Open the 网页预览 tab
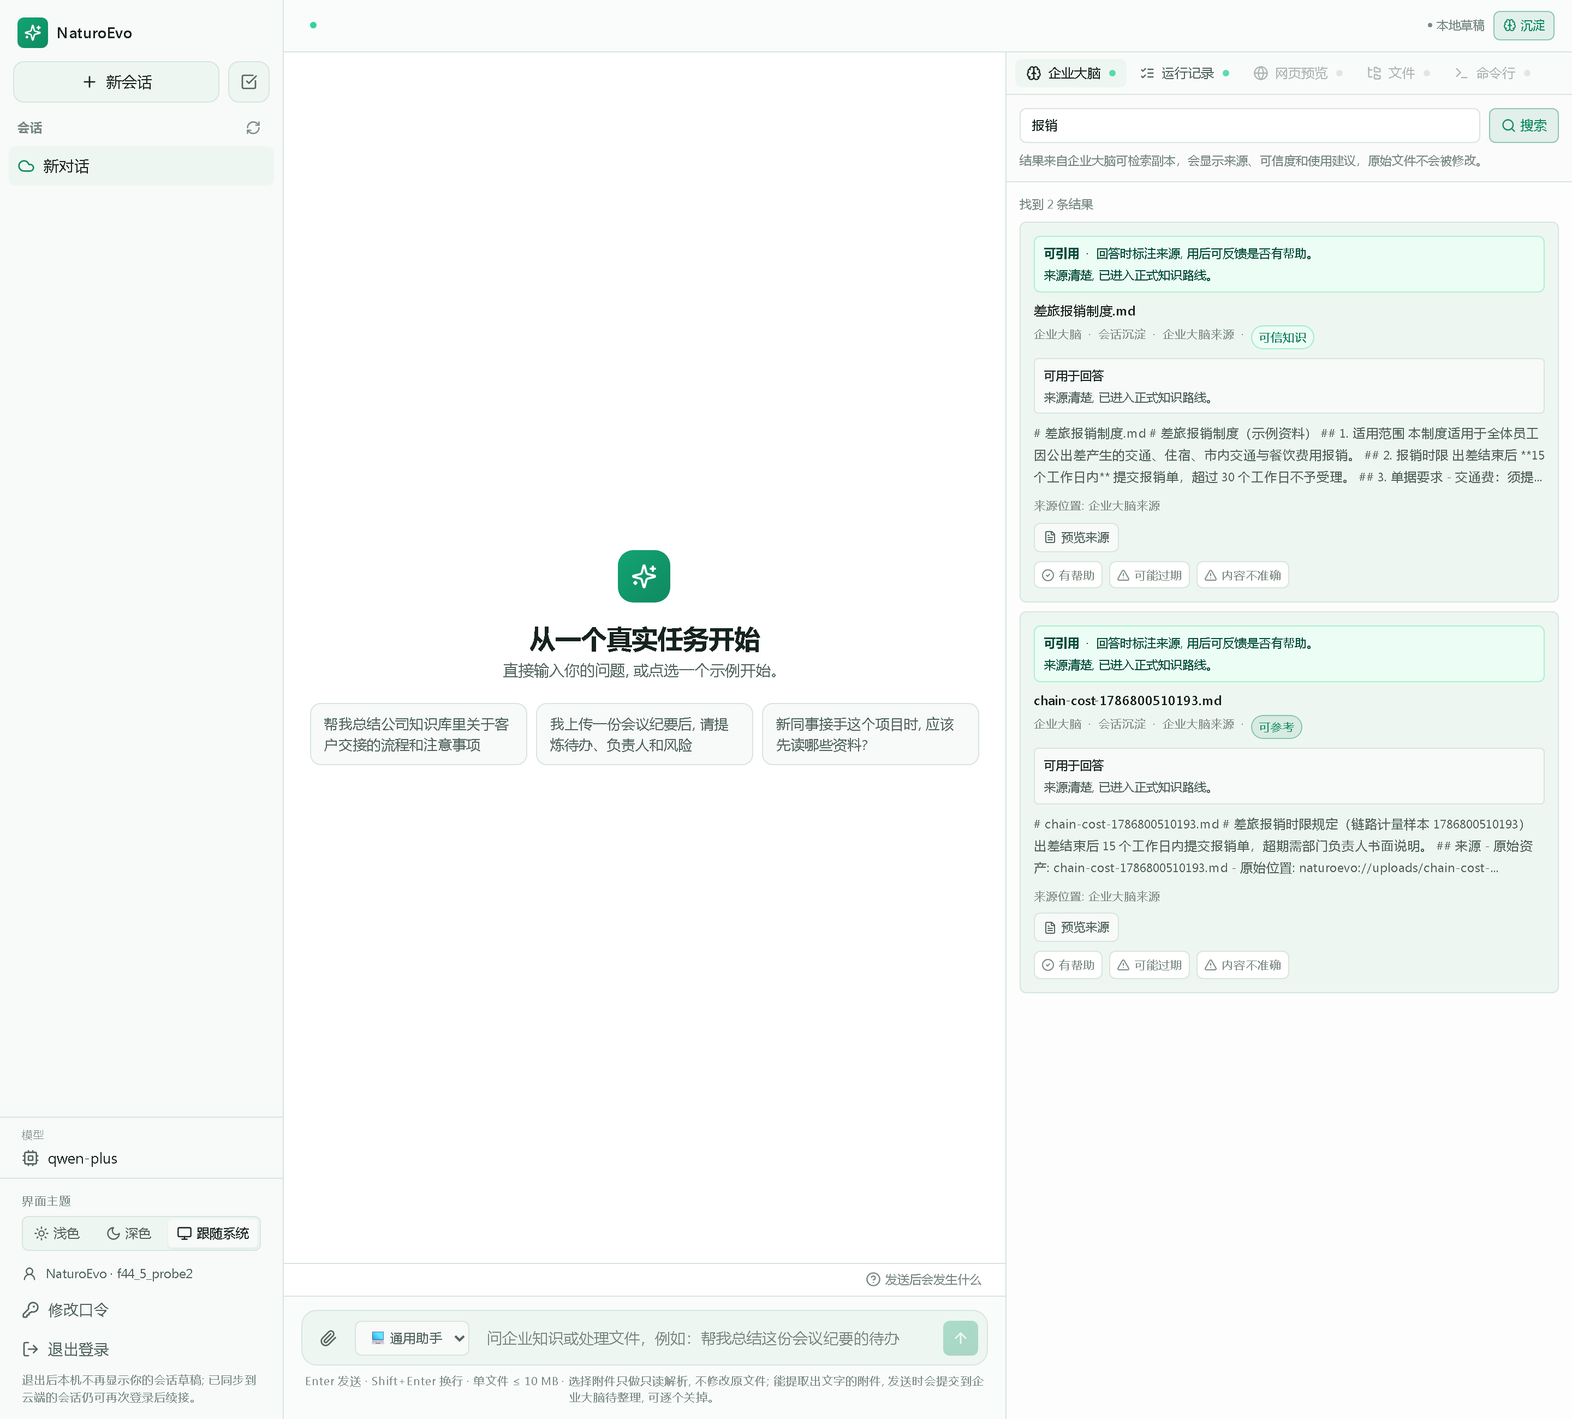The image size is (1572, 1419). [x=1297, y=73]
